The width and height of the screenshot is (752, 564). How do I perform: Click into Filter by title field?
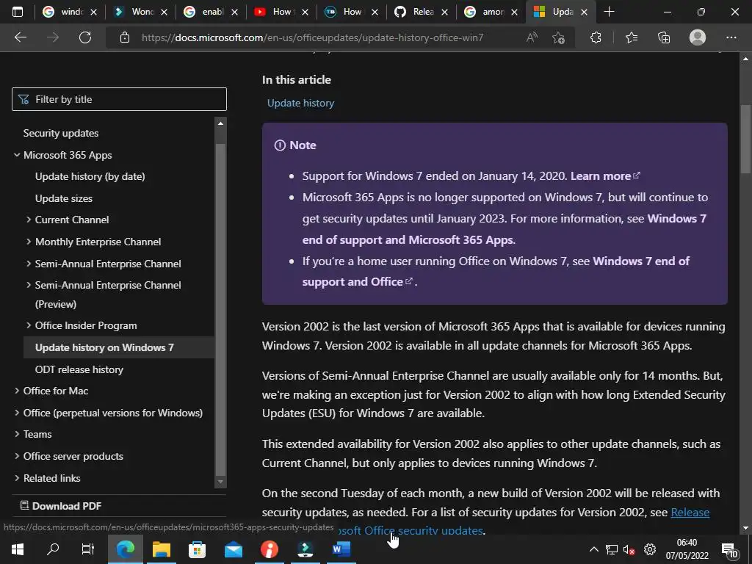(x=119, y=99)
